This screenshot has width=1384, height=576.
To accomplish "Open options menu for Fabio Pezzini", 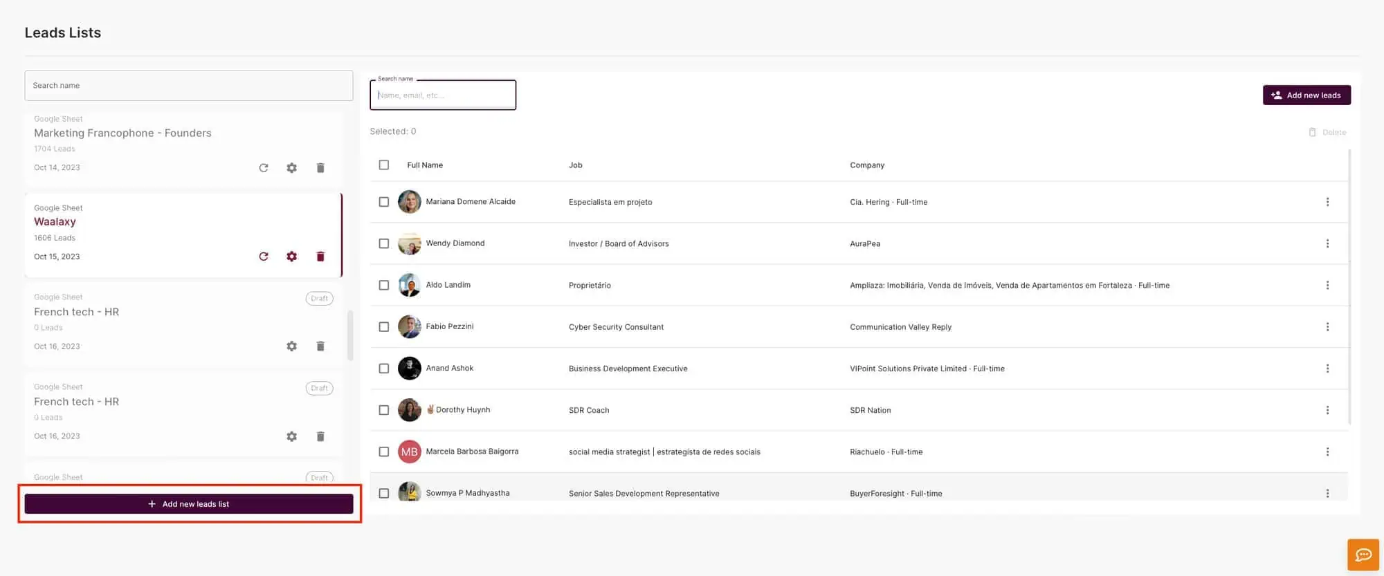I will coord(1327,326).
